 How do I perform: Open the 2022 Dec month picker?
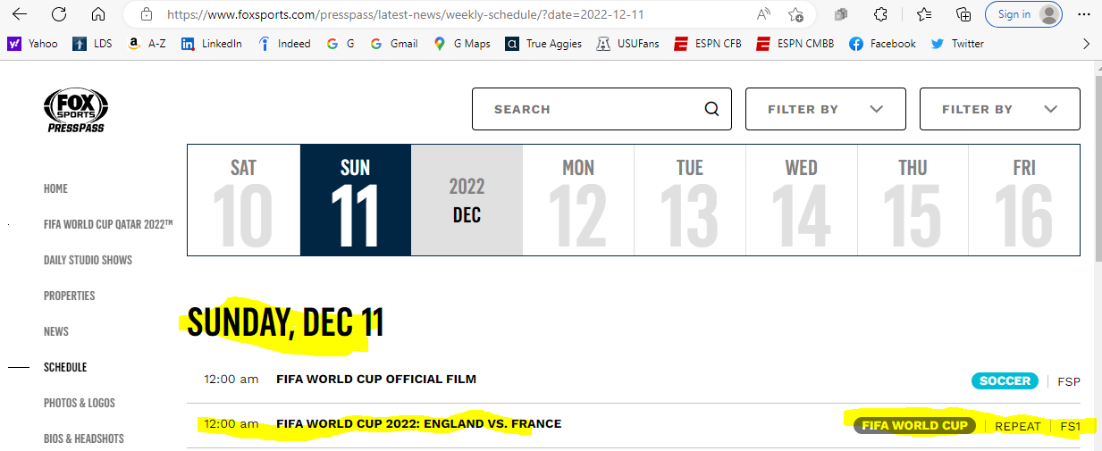point(467,201)
